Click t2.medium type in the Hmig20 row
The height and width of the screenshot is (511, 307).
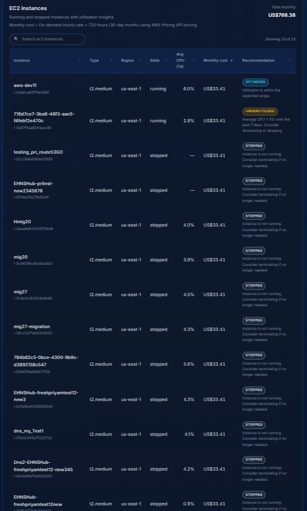pyautogui.click(x=101, y=225)
